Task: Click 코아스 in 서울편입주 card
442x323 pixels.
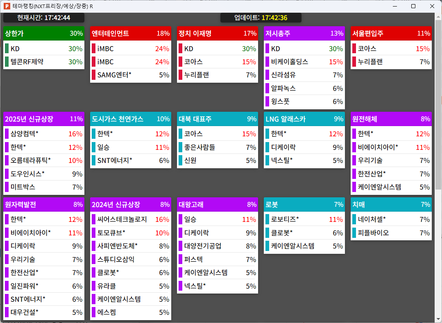Action: (391, 49)
